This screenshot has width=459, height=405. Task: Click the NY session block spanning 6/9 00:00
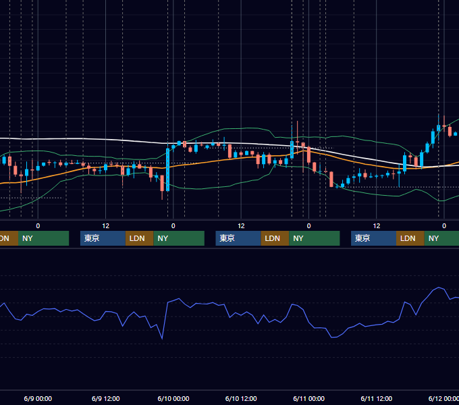43,238
